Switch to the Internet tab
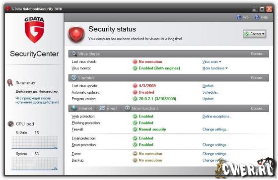Viewport: 278px width, 180px height. tap(82, 108)
